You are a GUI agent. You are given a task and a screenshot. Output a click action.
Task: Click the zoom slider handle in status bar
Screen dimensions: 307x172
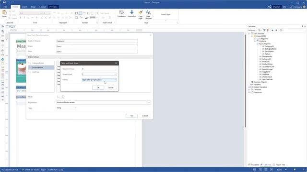(295, 170)
